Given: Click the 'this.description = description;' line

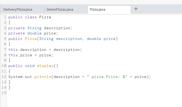Looking at the screenshot, I should coord(45,50).
